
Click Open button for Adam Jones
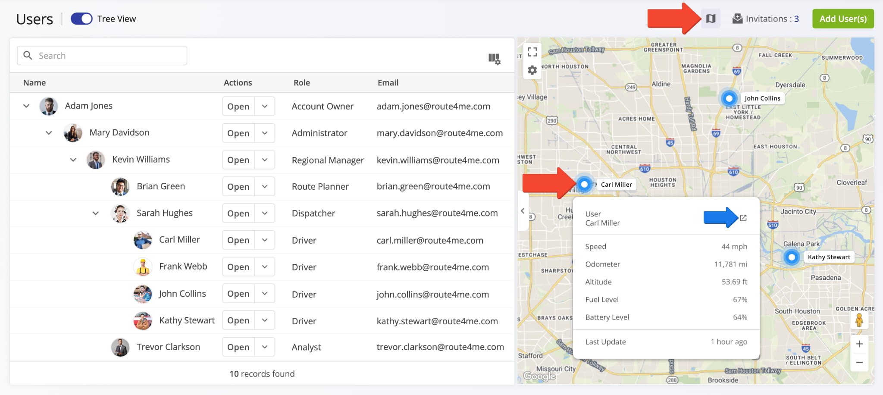[238, 106]
